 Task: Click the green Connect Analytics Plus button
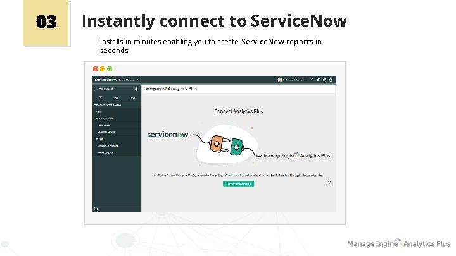click(x=238, y=184)
